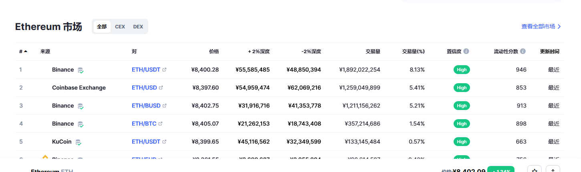Viewport: 581px width, 172px height.
Task: Click the star watchlist icon in bottom bar
Action: pos(535,170)
